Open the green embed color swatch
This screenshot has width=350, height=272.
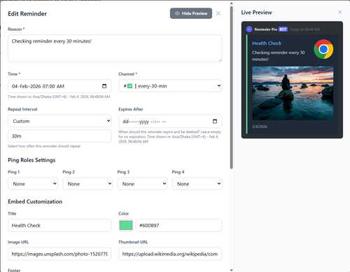(x=126, y=225)
